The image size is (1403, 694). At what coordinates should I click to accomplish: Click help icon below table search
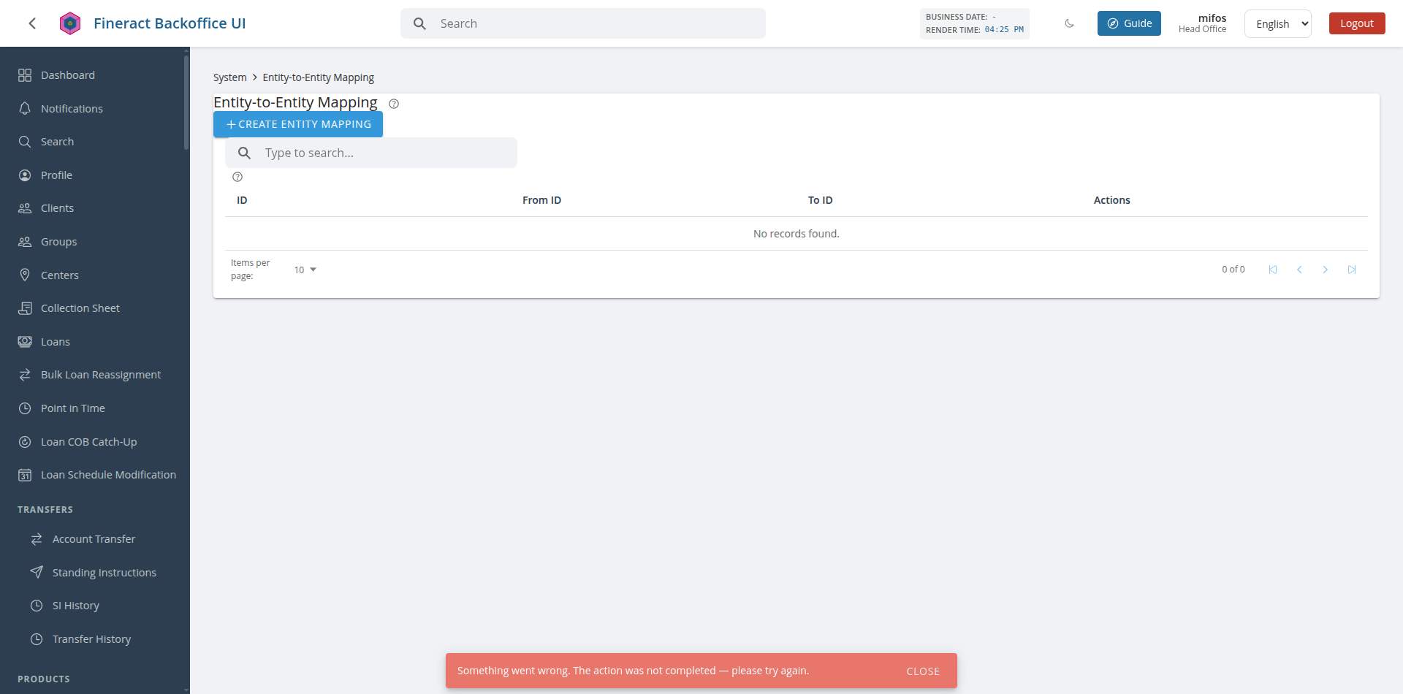click(x=237, y=177)
